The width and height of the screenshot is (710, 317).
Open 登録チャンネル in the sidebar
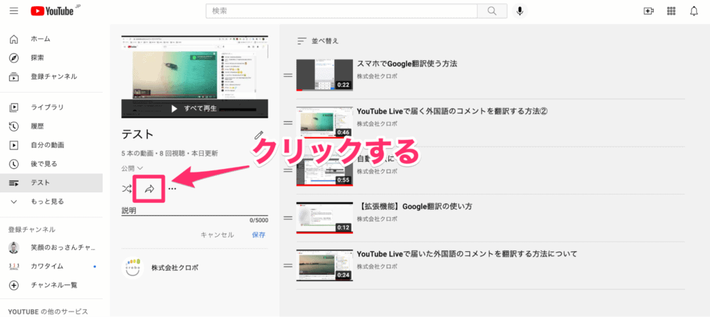pyautogui.click(x=51, y=76)
